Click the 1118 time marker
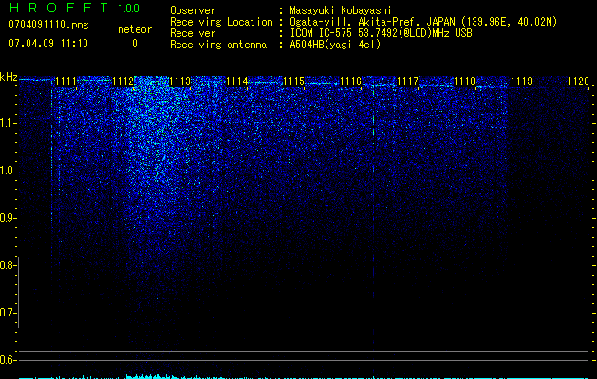Image resolution: width=597 pixels, height=379 pixels. coord(464,81)
